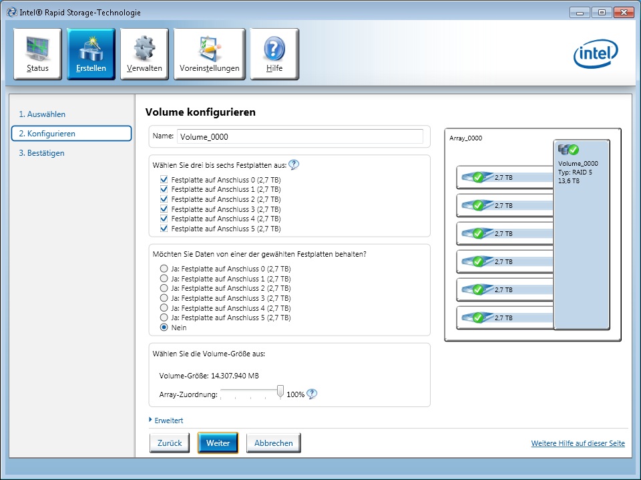Image resolution: width=641 pixels, height=480 pixels.
Task: Click the Weiter button
Action: 218,443
